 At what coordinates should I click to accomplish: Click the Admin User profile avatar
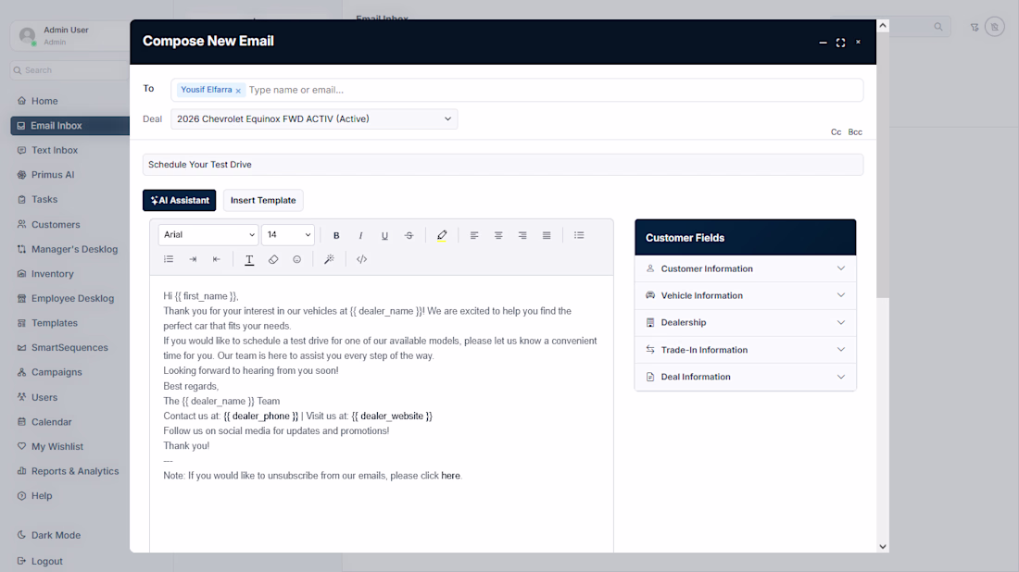tap(27, 35)
